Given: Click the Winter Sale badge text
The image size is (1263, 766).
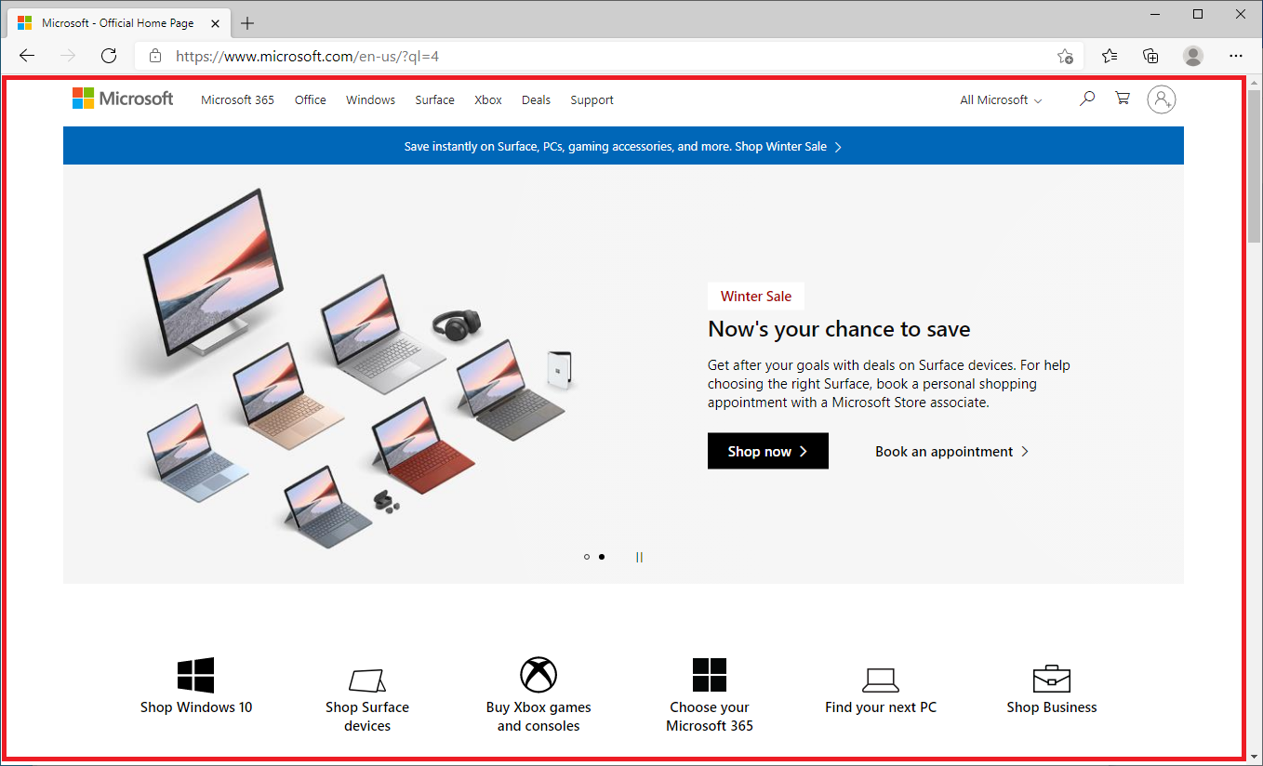Looking at the screenshot, I should pyautogui.click(x=756, y=297).
